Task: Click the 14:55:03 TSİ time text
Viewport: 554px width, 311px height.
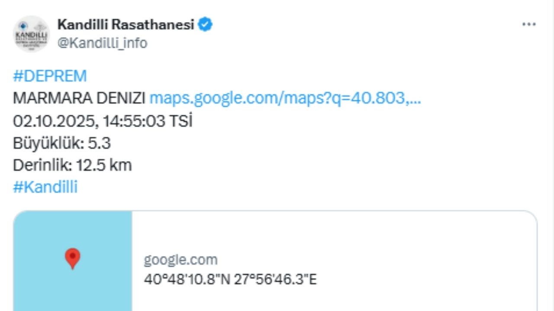Action: pos(148,121)
